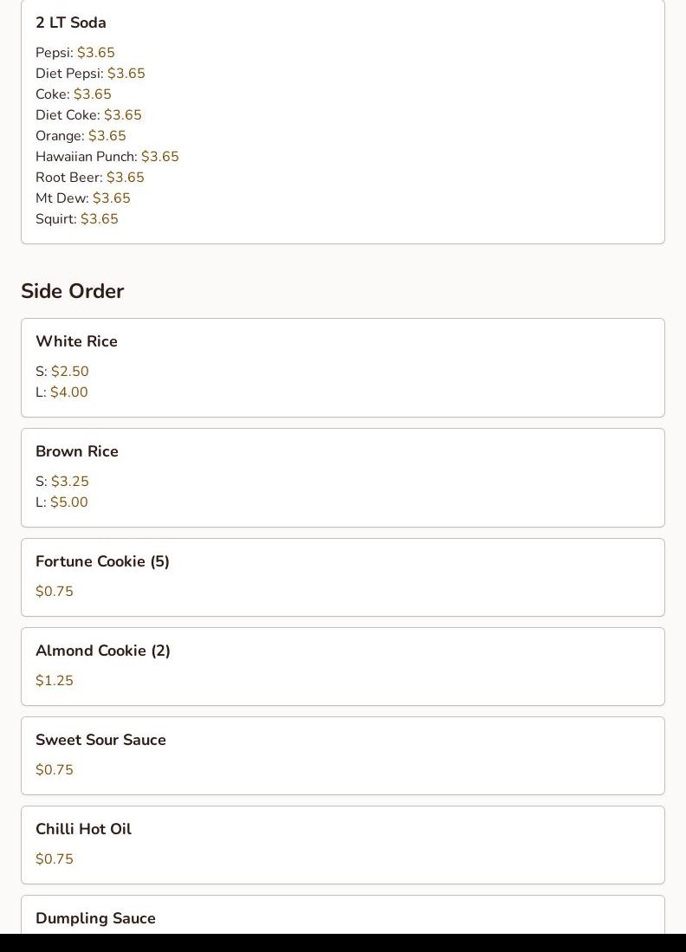
Task: Pick the Diet Coke option
Action: click(88, 115)
